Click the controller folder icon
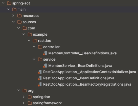Image resolution: width=138 pixels, height=106 pixels. click(40, 47)
